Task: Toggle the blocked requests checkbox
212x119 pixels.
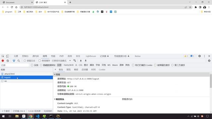Action: (155, 65)
